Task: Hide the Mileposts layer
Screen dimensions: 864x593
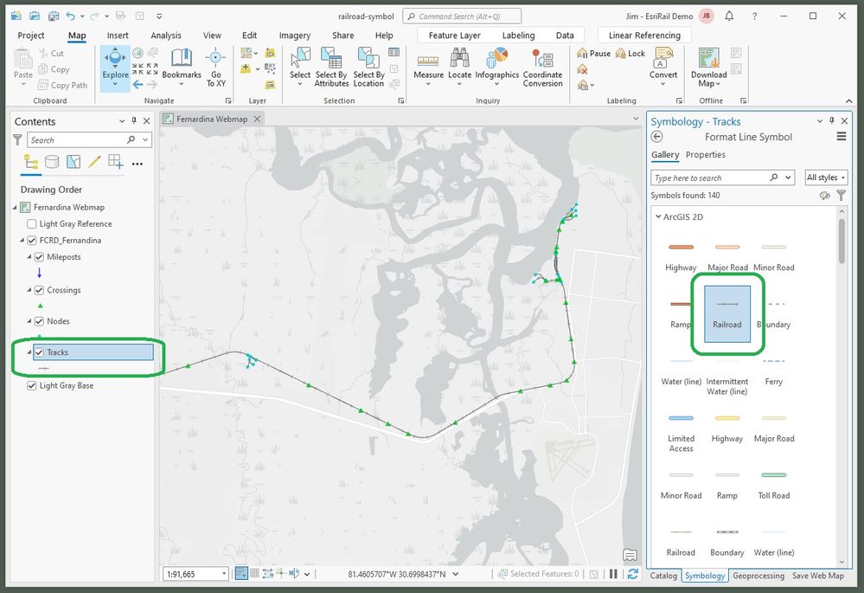Action: [39, 257]
